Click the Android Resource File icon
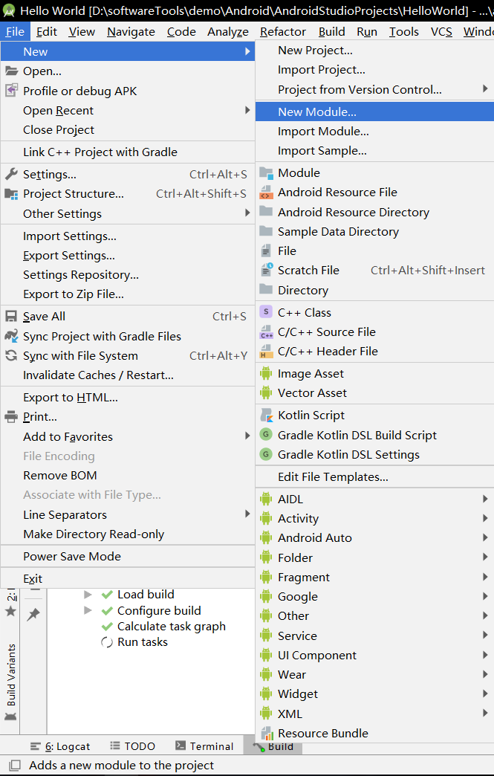This screenshot has width=494, height=776. click(266, 192)
